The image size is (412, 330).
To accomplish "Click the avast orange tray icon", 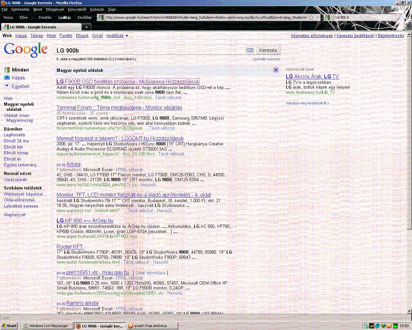I will coord(389,326).
